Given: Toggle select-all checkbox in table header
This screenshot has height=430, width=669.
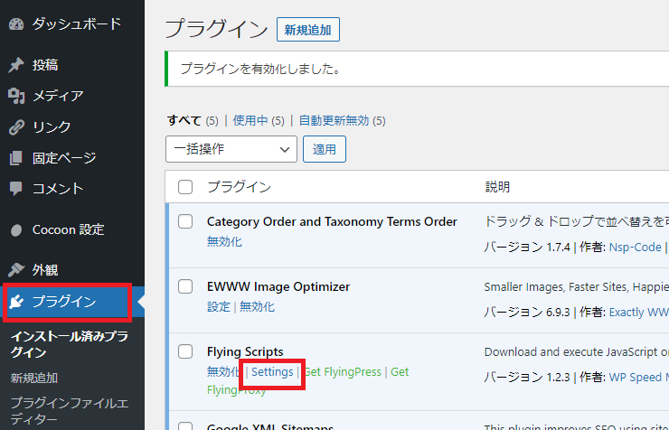Looking at the screenshot, I should 185,187.
